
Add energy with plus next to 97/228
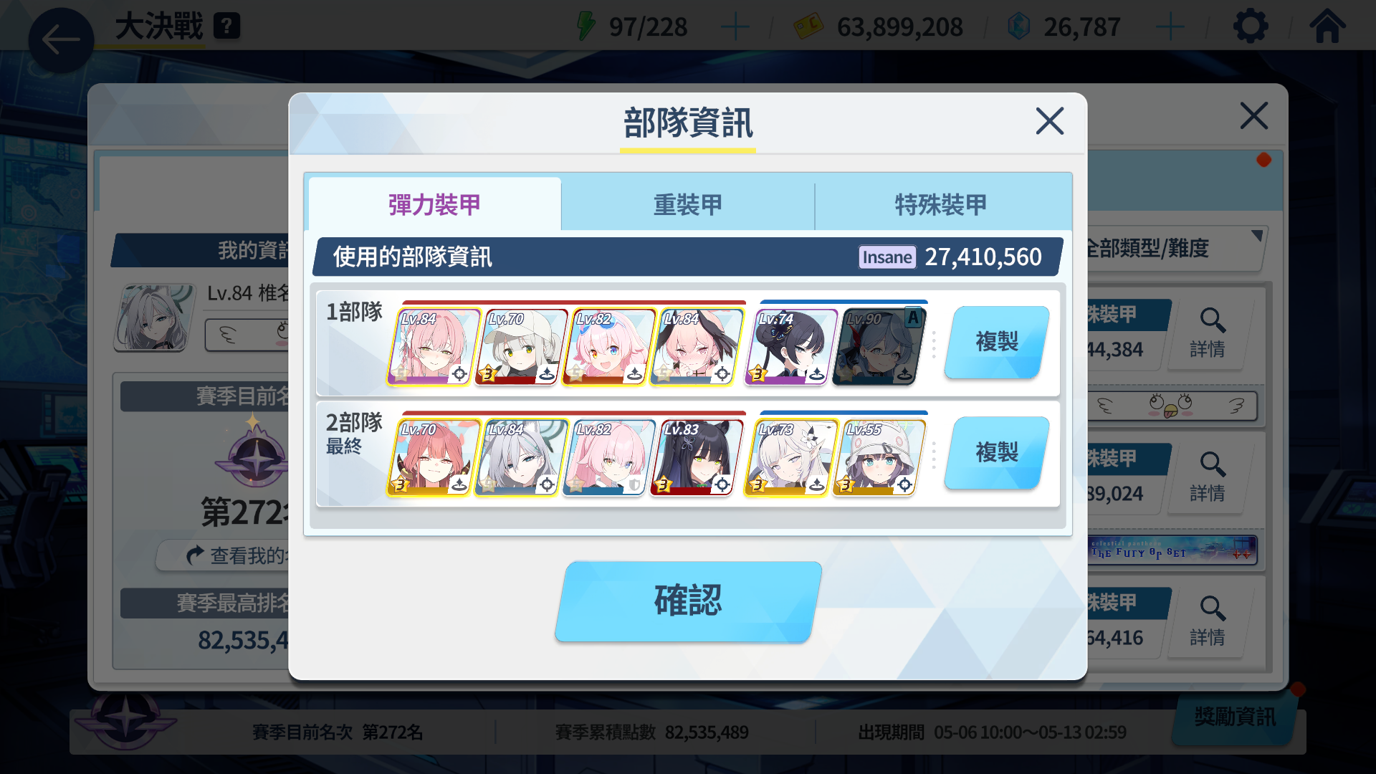[x=735, y=27]
